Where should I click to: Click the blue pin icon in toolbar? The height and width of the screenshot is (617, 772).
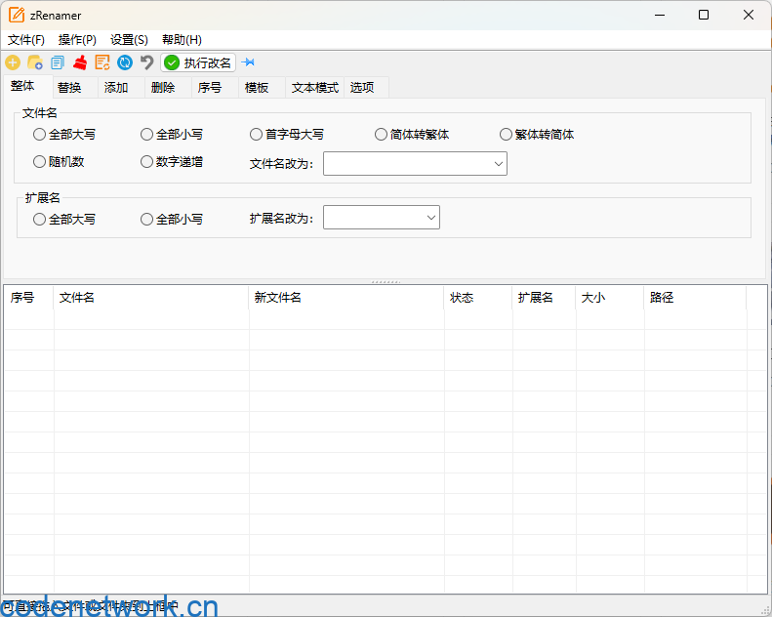pos(249,62)
